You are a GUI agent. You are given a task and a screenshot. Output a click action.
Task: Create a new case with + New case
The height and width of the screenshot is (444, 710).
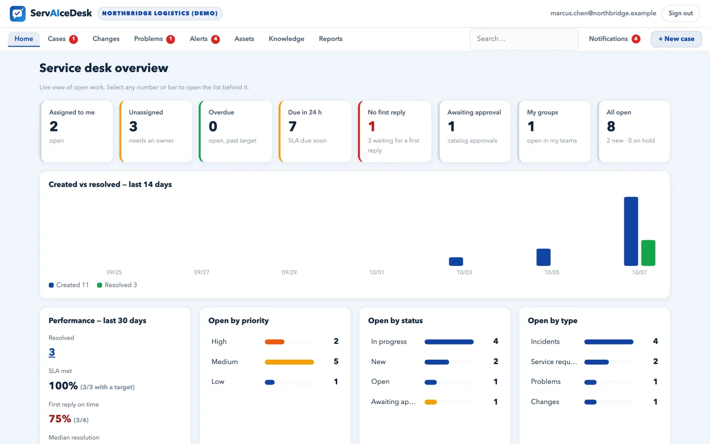676,39
